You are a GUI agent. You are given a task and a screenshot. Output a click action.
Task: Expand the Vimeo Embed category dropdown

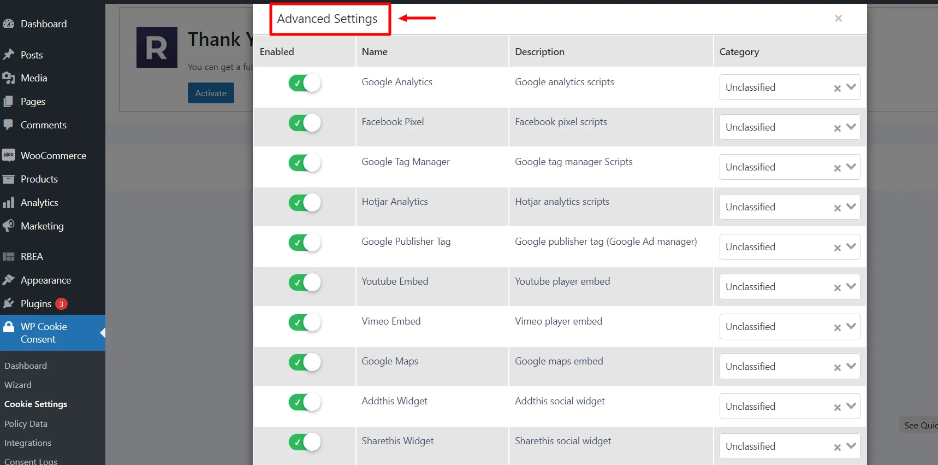pyautogui.click(x=851, y=327)
